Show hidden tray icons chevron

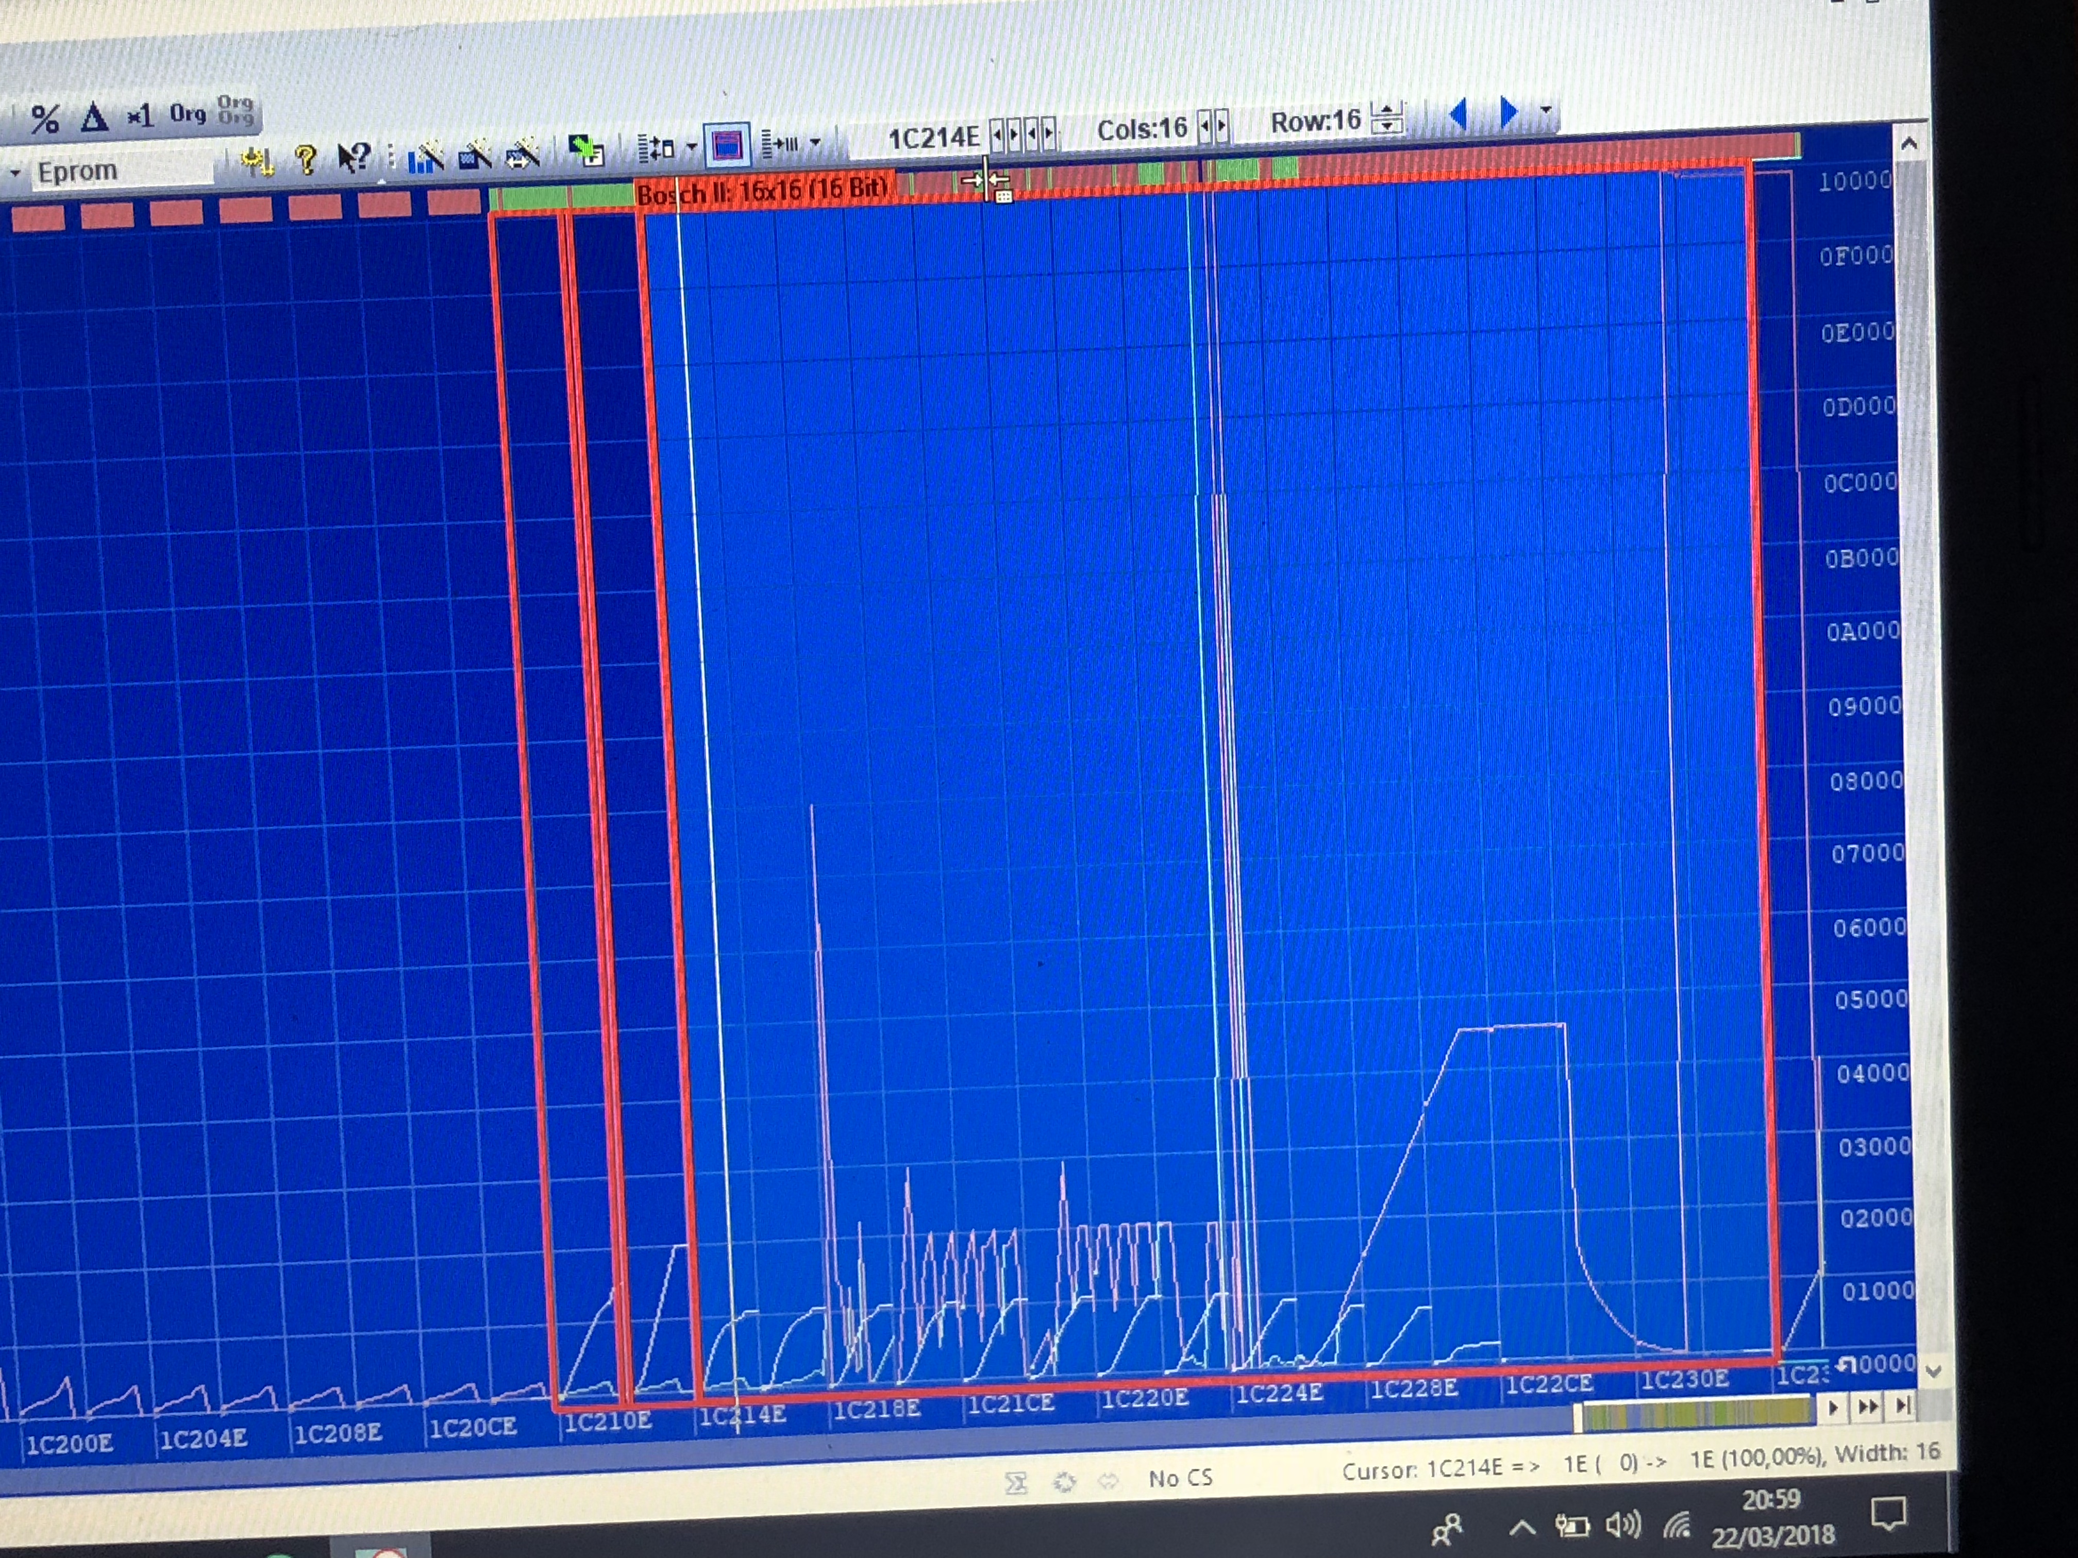coord(1521,1529)
